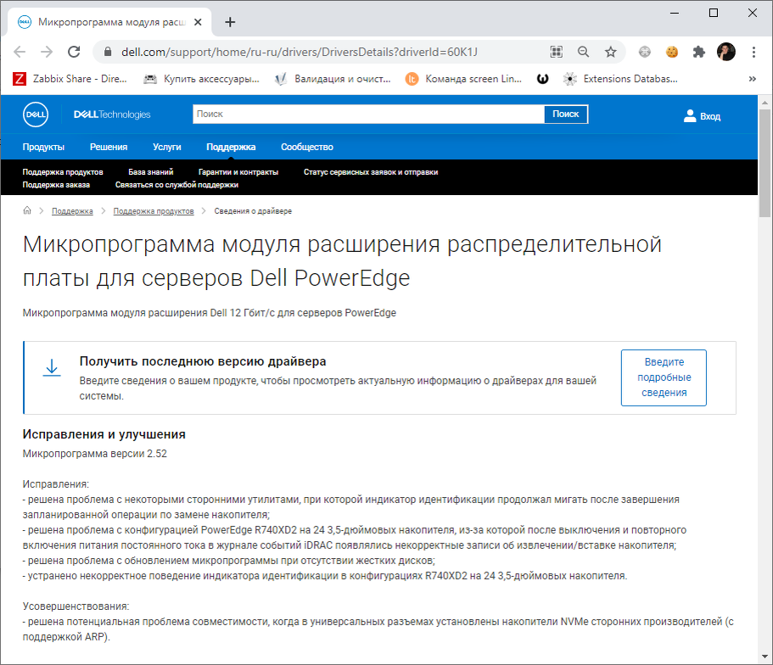This screenshot has width=773, height=665.
Task: Open Поддержка заказа
Action: 56,185
